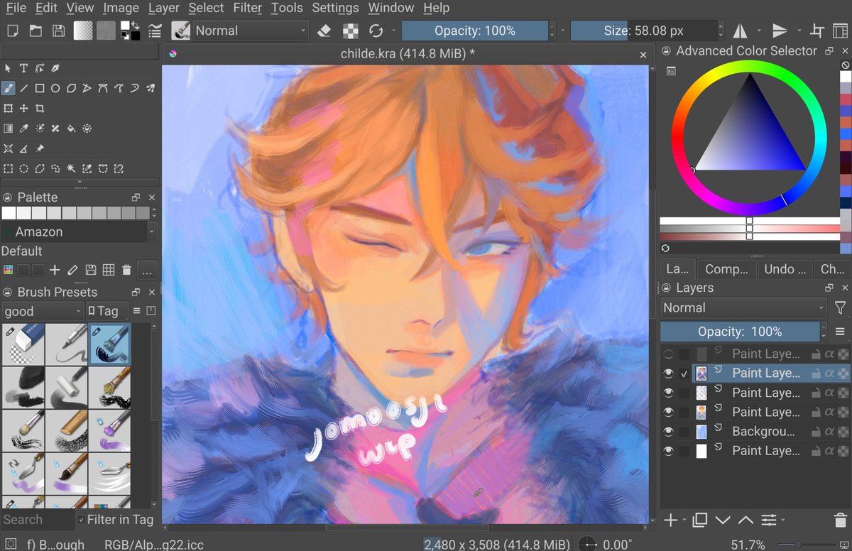Toggle lock on the Background layer
Screen dimensions: 852x551
[x=816, y=431]
